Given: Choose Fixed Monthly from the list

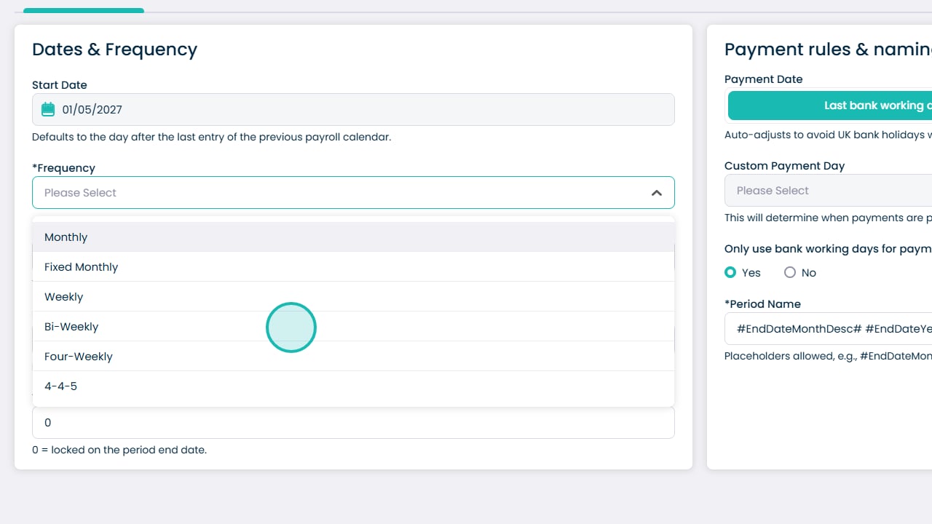Looking at the screenshot, I should point(353,267).
